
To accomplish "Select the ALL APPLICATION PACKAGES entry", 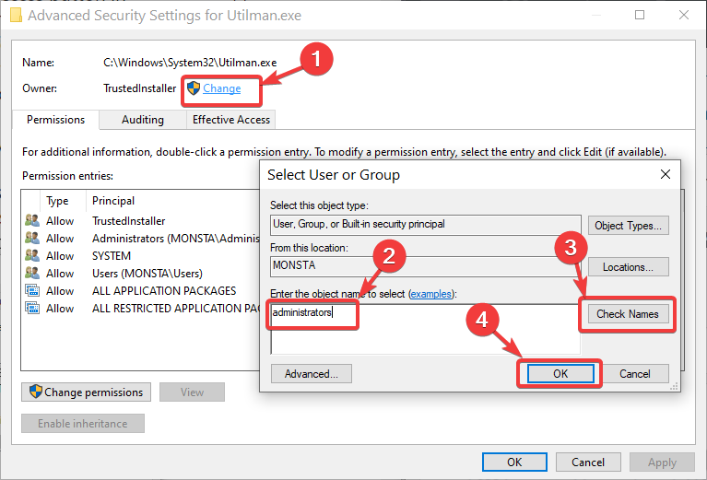I will [x=142, y=291].
